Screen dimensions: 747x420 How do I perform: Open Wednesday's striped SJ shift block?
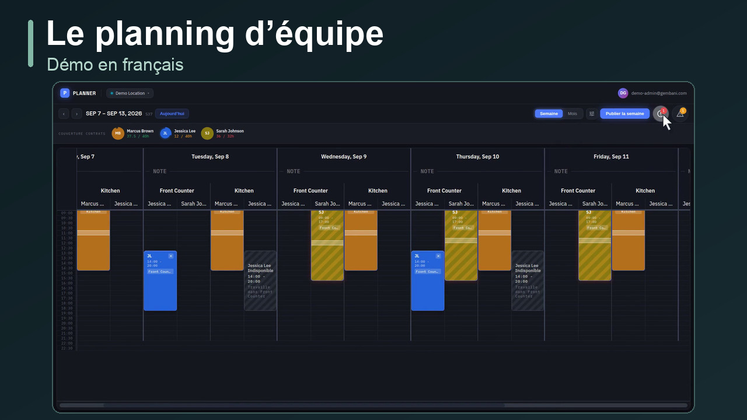coord(327,246)
